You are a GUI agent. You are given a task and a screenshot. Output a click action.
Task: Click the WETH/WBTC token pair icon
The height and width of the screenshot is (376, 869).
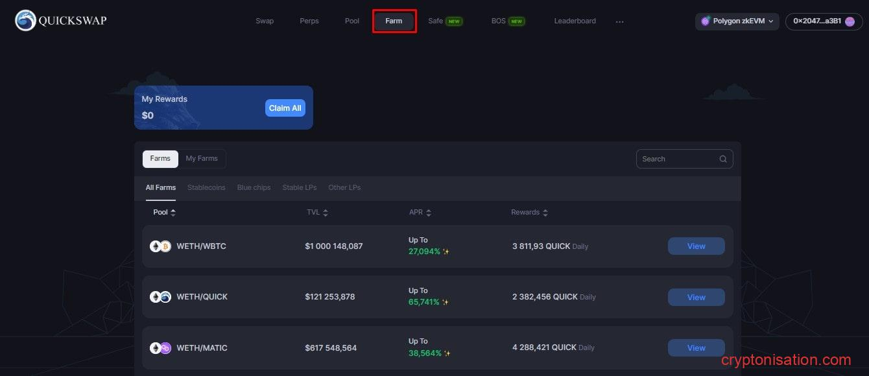click(x=160, y=246)
